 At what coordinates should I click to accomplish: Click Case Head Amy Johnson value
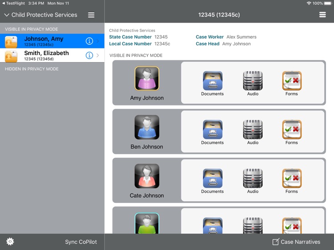[x=236, y=44]
